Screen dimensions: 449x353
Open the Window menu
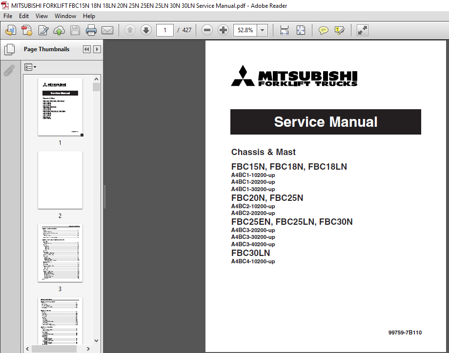(x=65, y=16)
